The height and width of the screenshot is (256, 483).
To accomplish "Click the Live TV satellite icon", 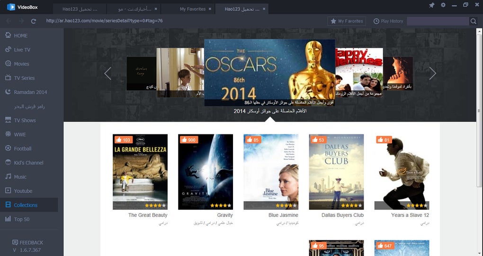I will (8, 49).
